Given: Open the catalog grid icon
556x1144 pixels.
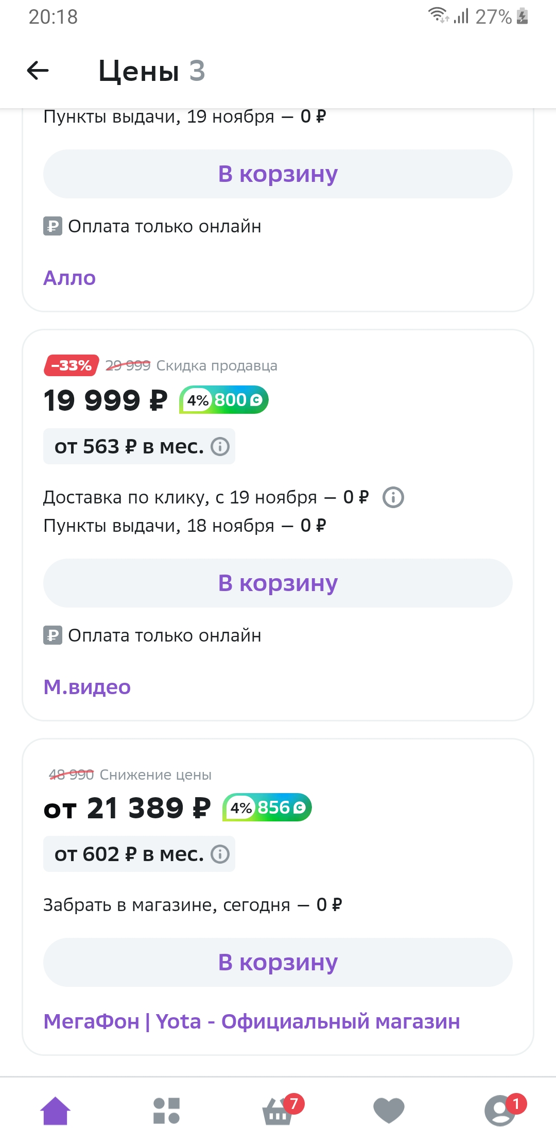Looking at the screenshot, I should 166,1111.
